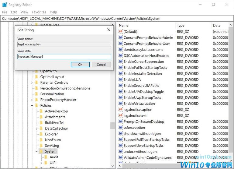Image resolution: width=234 pixels, height=169 pixels.
Task: Click the undockwithoutlogon DWORD icon
Action: pyautogui.click(x=121, y=151)
